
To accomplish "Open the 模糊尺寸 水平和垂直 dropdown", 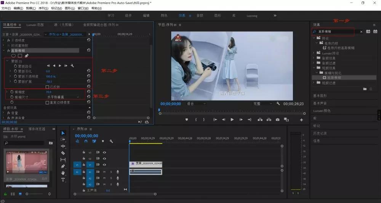I will tap(63, 97).
